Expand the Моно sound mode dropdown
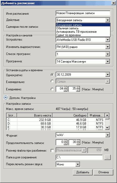Viewport: 117px width, 183px height. click(x=78, y=164)
